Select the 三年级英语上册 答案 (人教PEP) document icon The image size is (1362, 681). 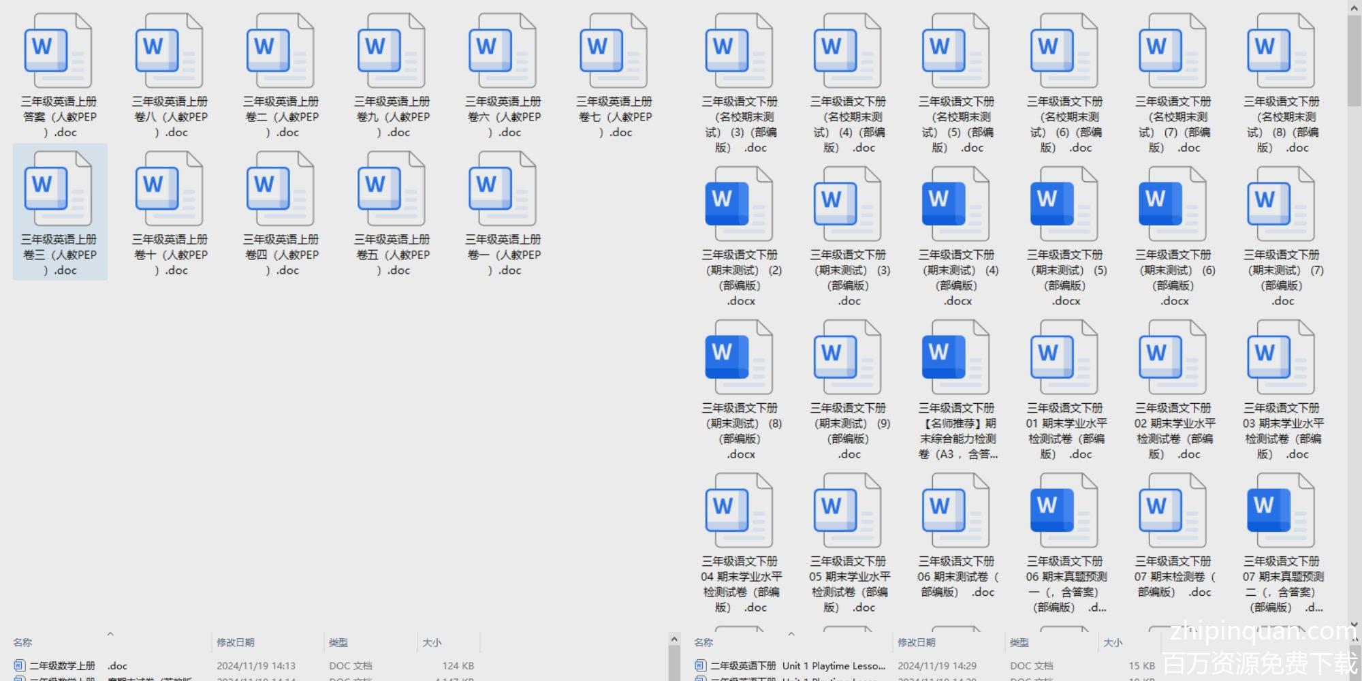tap(59, 50)
